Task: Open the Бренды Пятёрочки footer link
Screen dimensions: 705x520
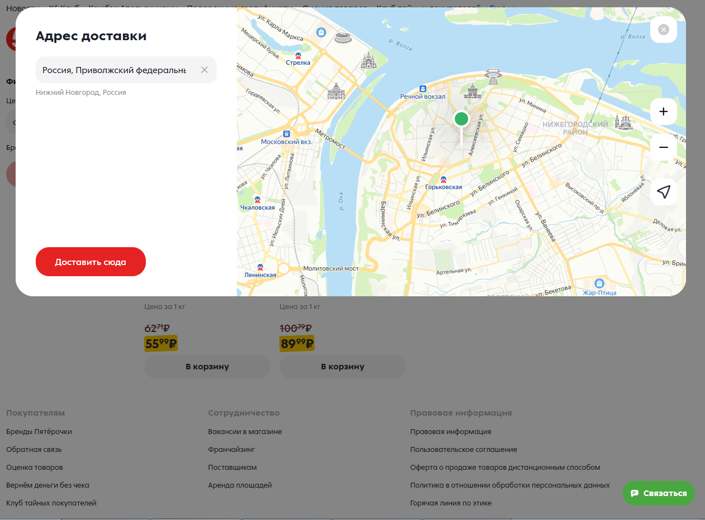Action: (x=39, y=432)
